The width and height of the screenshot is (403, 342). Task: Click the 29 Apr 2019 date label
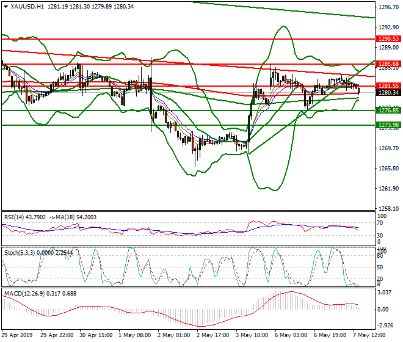[17, 335]
